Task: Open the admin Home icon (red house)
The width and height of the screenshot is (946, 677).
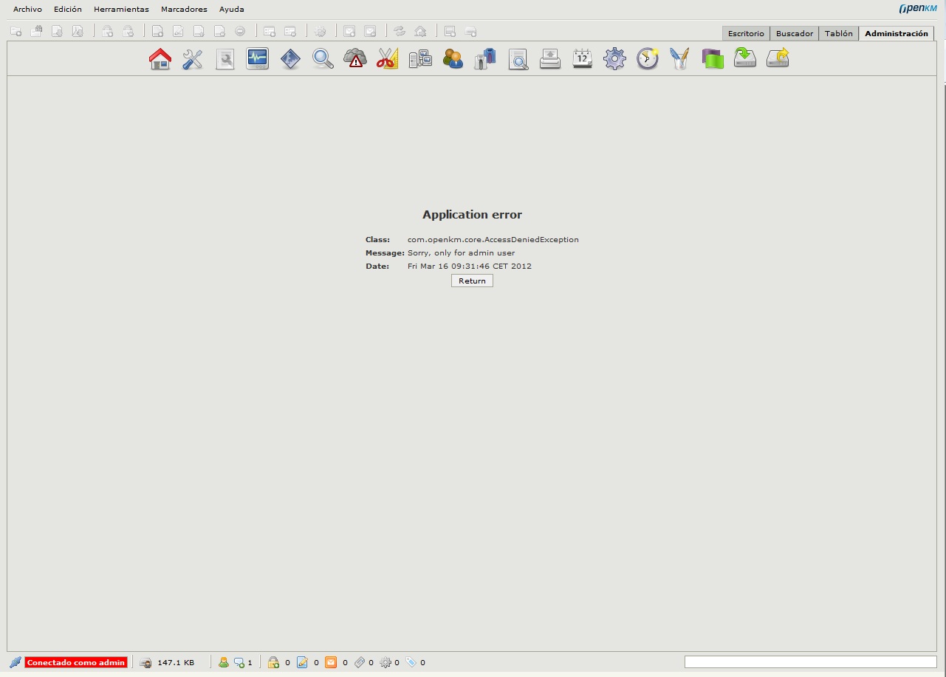Action: coord(160,58)
